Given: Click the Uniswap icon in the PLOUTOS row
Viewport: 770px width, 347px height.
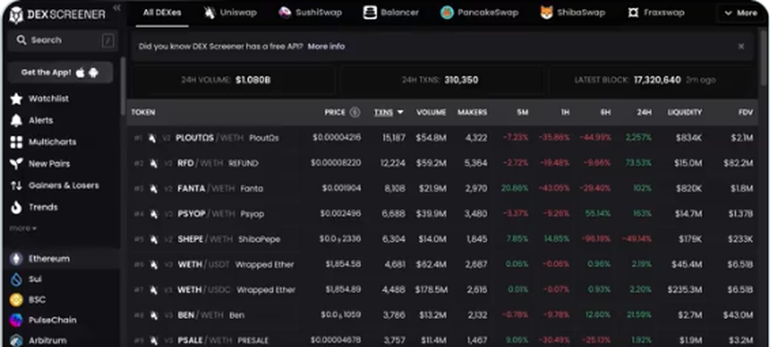Looking at the screenshot, I should point(152,138).
